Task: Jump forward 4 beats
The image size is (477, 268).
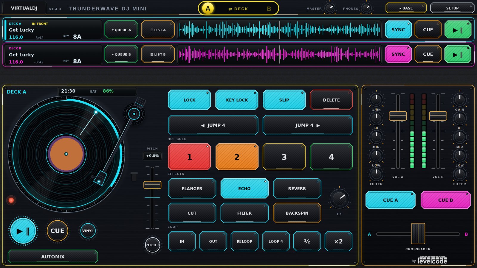Action: pyautogui.click(x=308, y=125)
